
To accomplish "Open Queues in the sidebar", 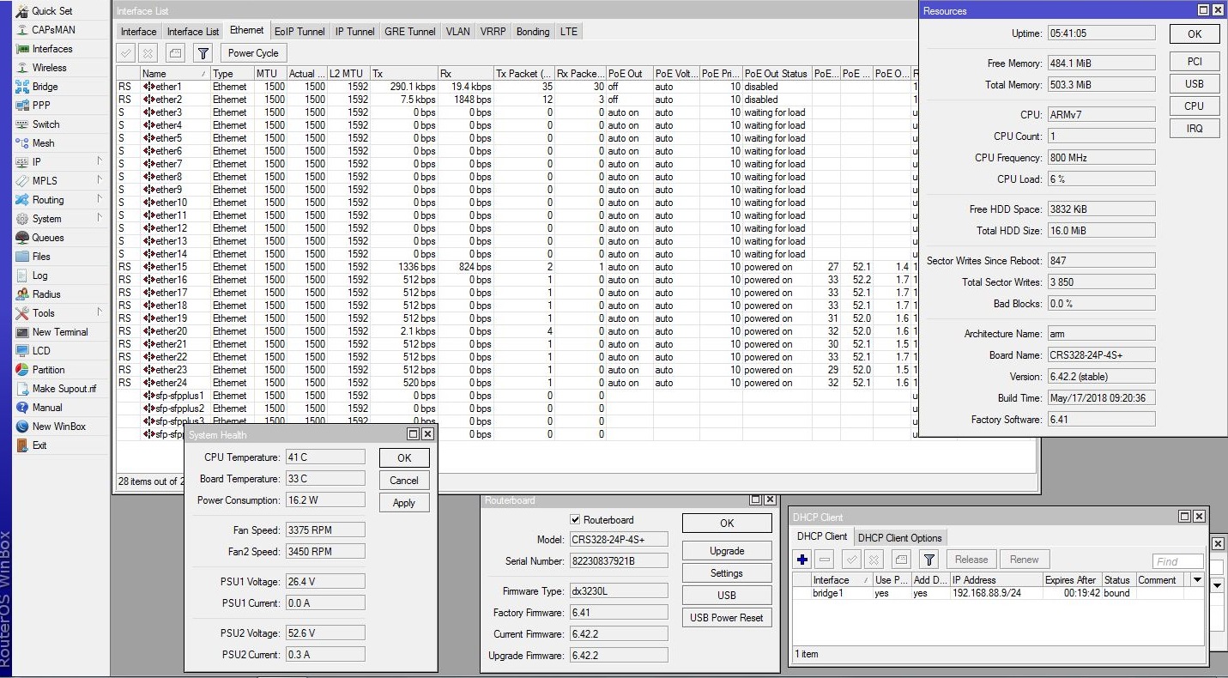I will [48, 238].
